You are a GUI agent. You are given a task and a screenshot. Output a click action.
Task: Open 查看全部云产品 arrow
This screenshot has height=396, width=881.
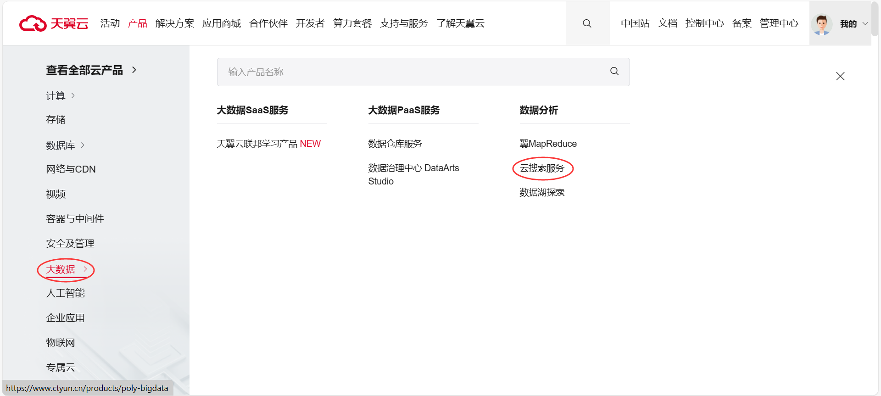(134, 70)
